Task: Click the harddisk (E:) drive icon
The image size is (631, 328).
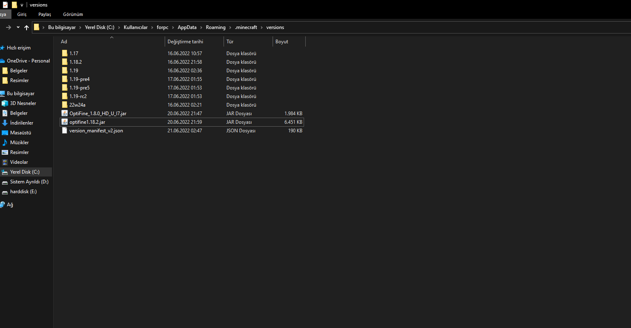Action: point(5,192)
